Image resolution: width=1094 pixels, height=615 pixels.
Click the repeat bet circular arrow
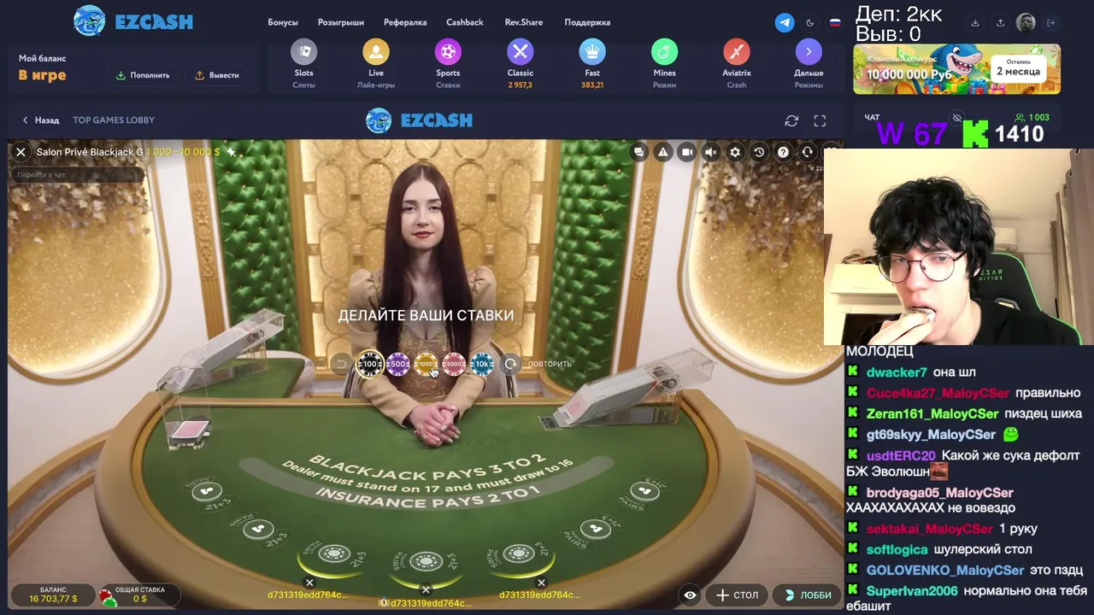tap(510, 364)
